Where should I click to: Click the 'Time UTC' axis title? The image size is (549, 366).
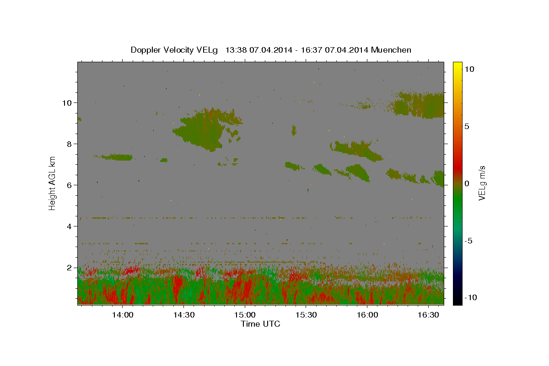[x=260, y=324]
